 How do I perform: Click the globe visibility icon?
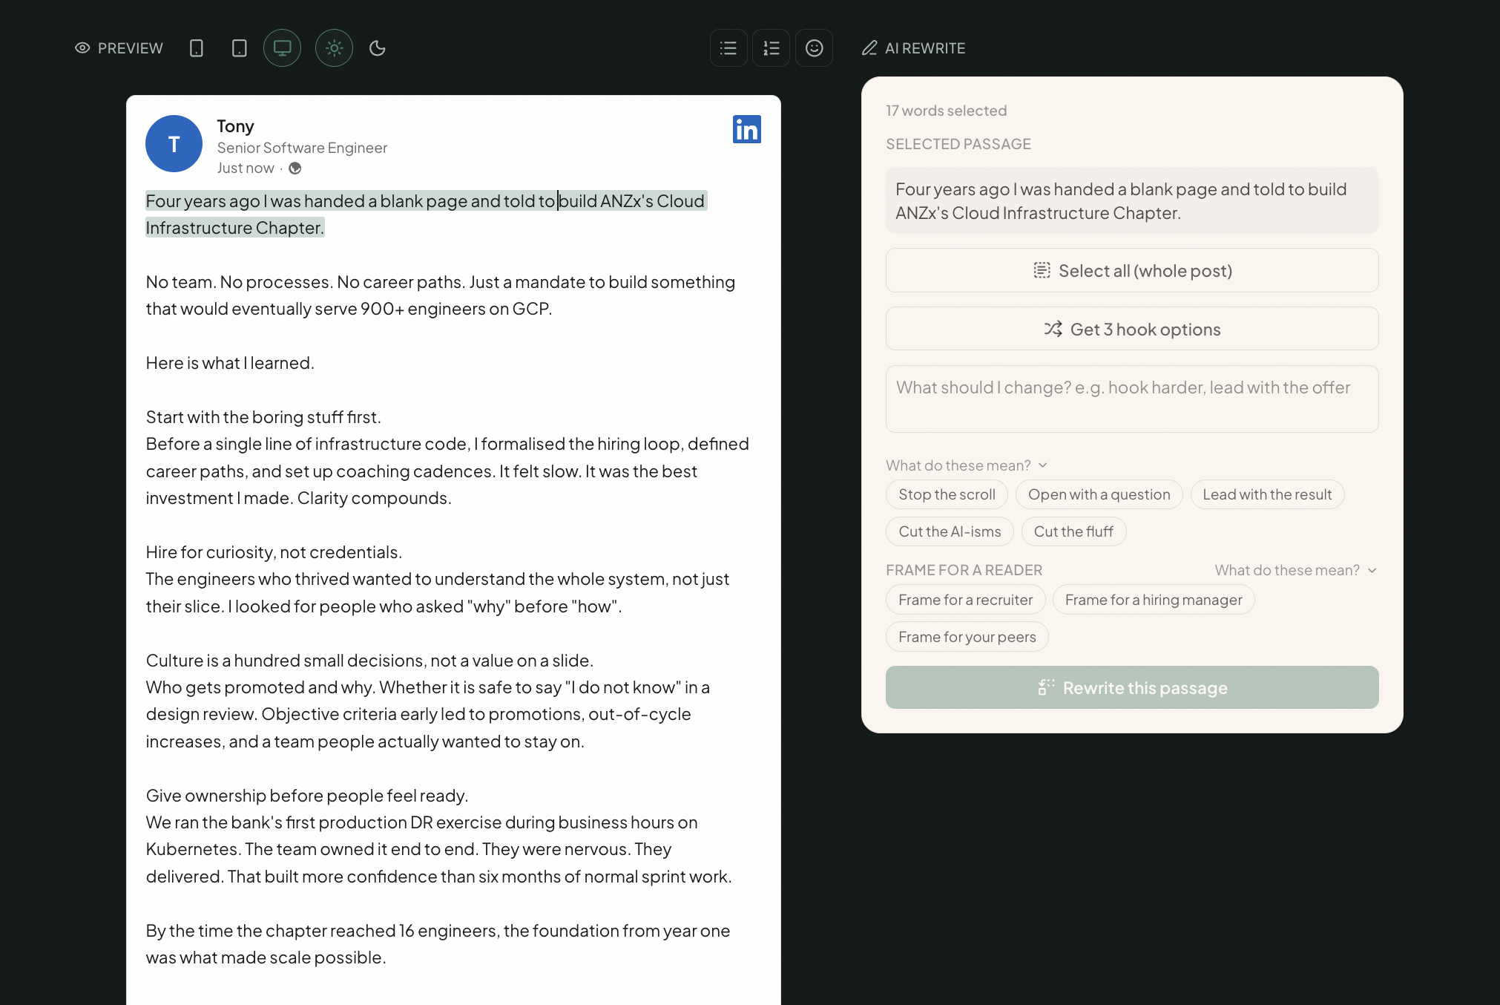coord(295,168)
